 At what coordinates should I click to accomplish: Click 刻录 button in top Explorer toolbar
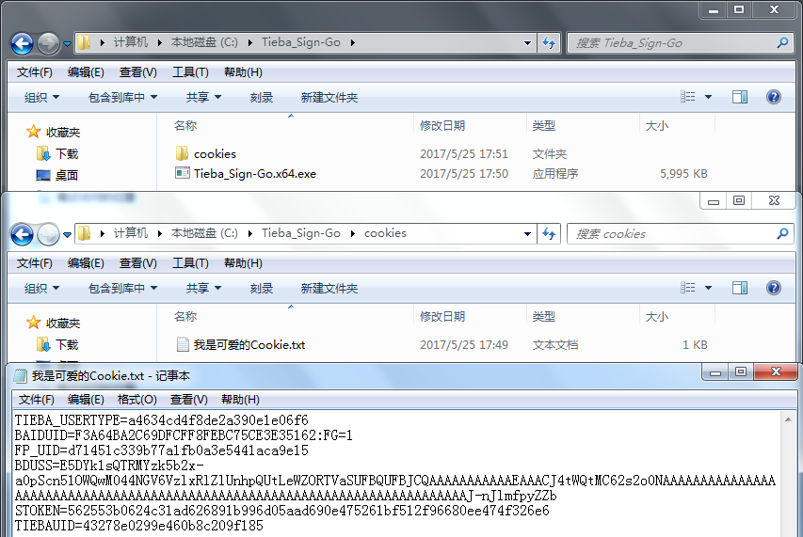[261, 98]
